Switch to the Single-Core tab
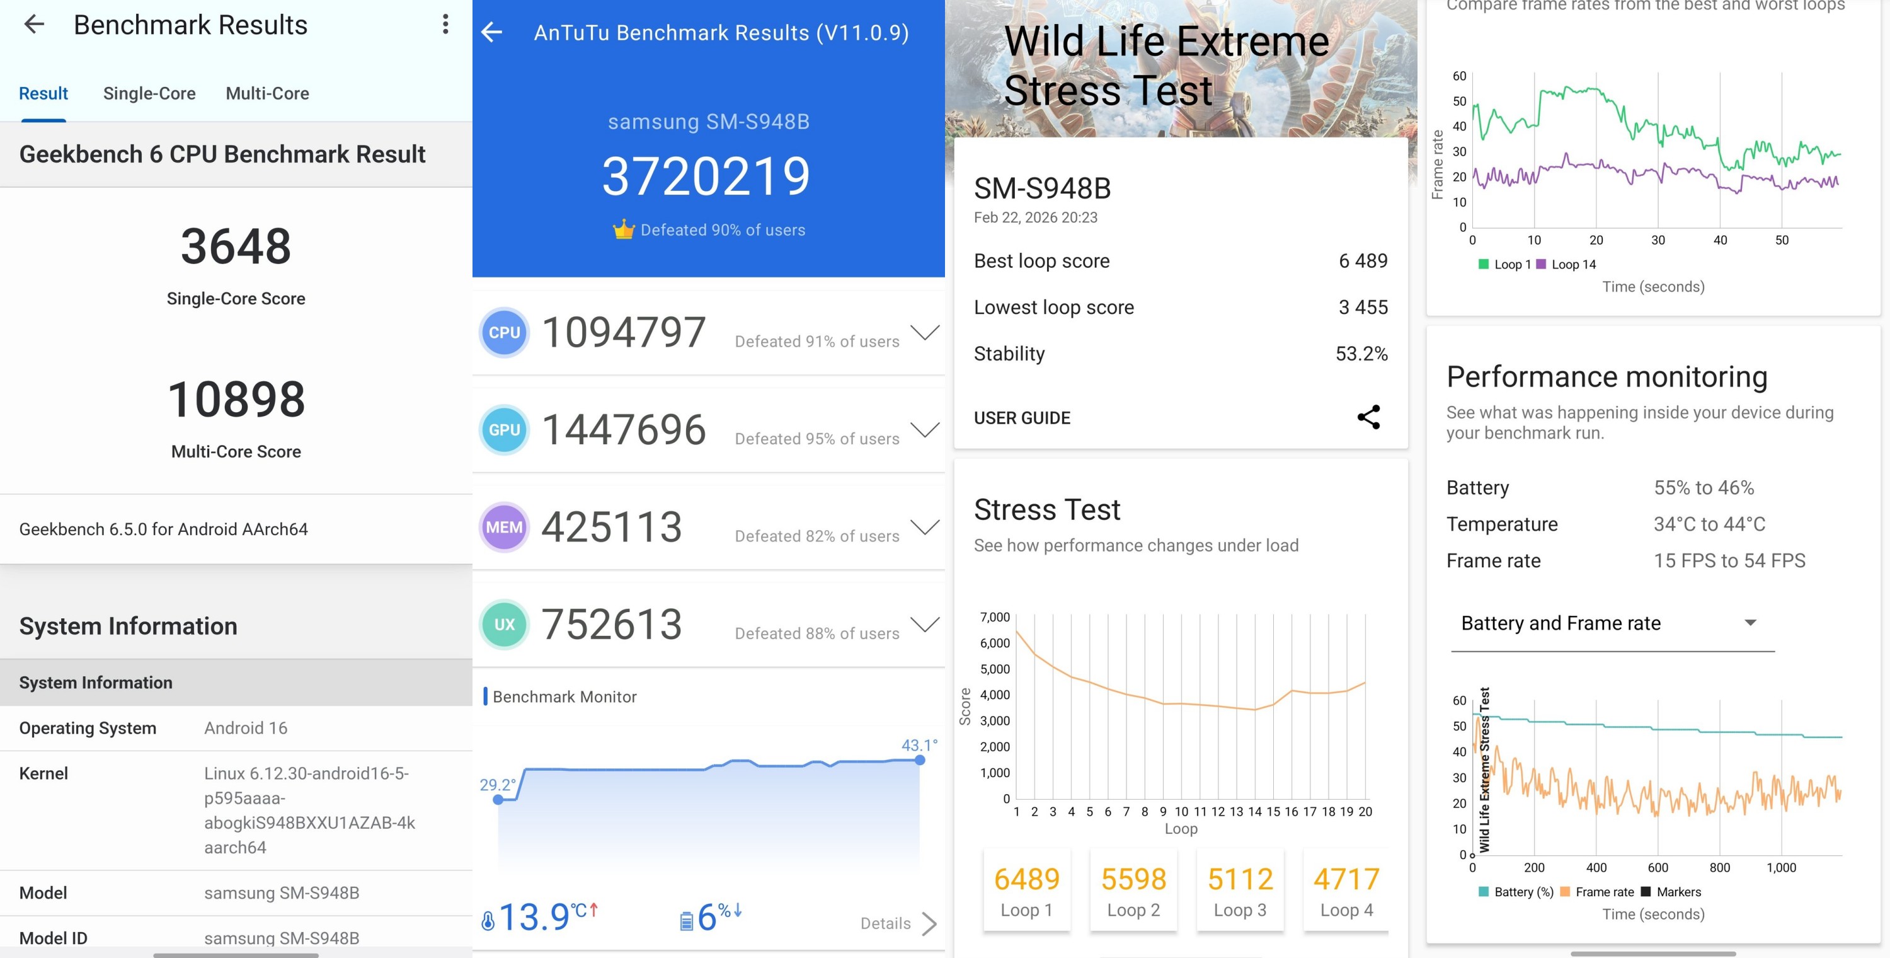 [149, 93]
